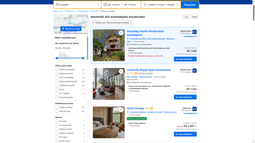Switch to Grade view
Screen dimensions: 255x143
pyautogui.click(x=194, y=17)
